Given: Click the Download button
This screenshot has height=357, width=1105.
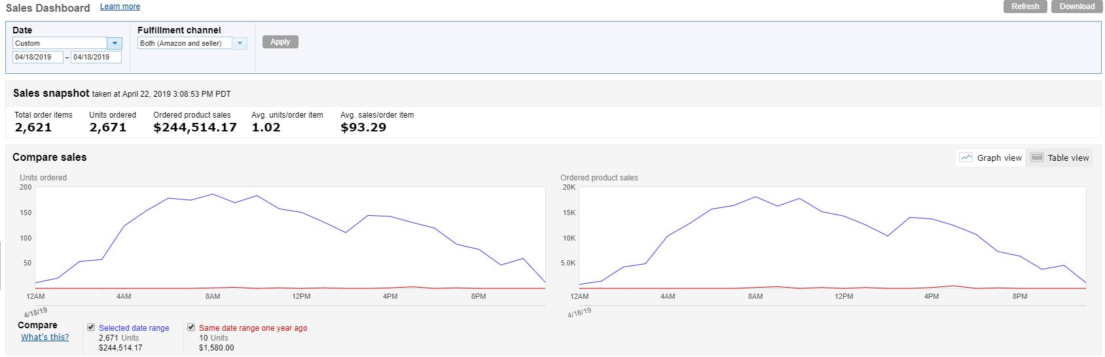Looking at the screenshot, I should [1076, 7].
